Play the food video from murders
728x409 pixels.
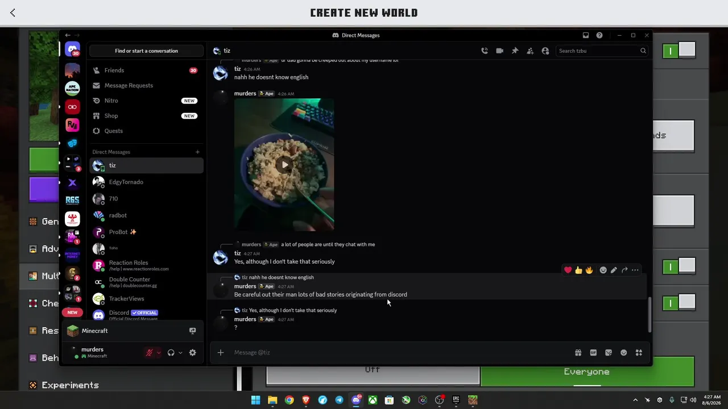pyautogui.click(x=284, y=165)
